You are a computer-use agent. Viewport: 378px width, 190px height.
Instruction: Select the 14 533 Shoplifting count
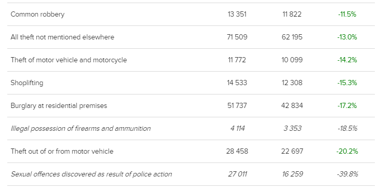coord(237,83)
